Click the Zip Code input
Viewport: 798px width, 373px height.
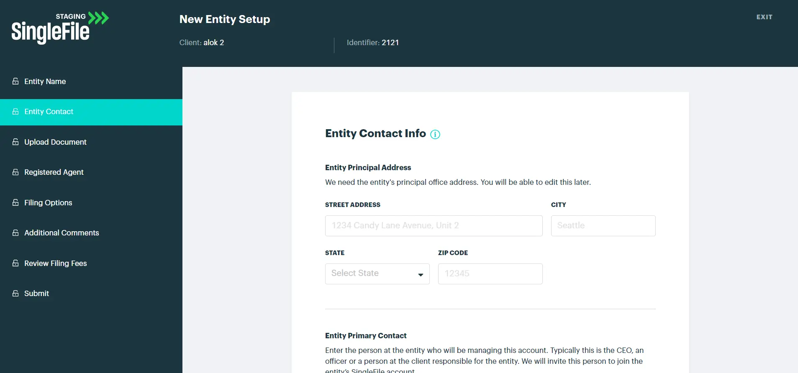[490, 274]
